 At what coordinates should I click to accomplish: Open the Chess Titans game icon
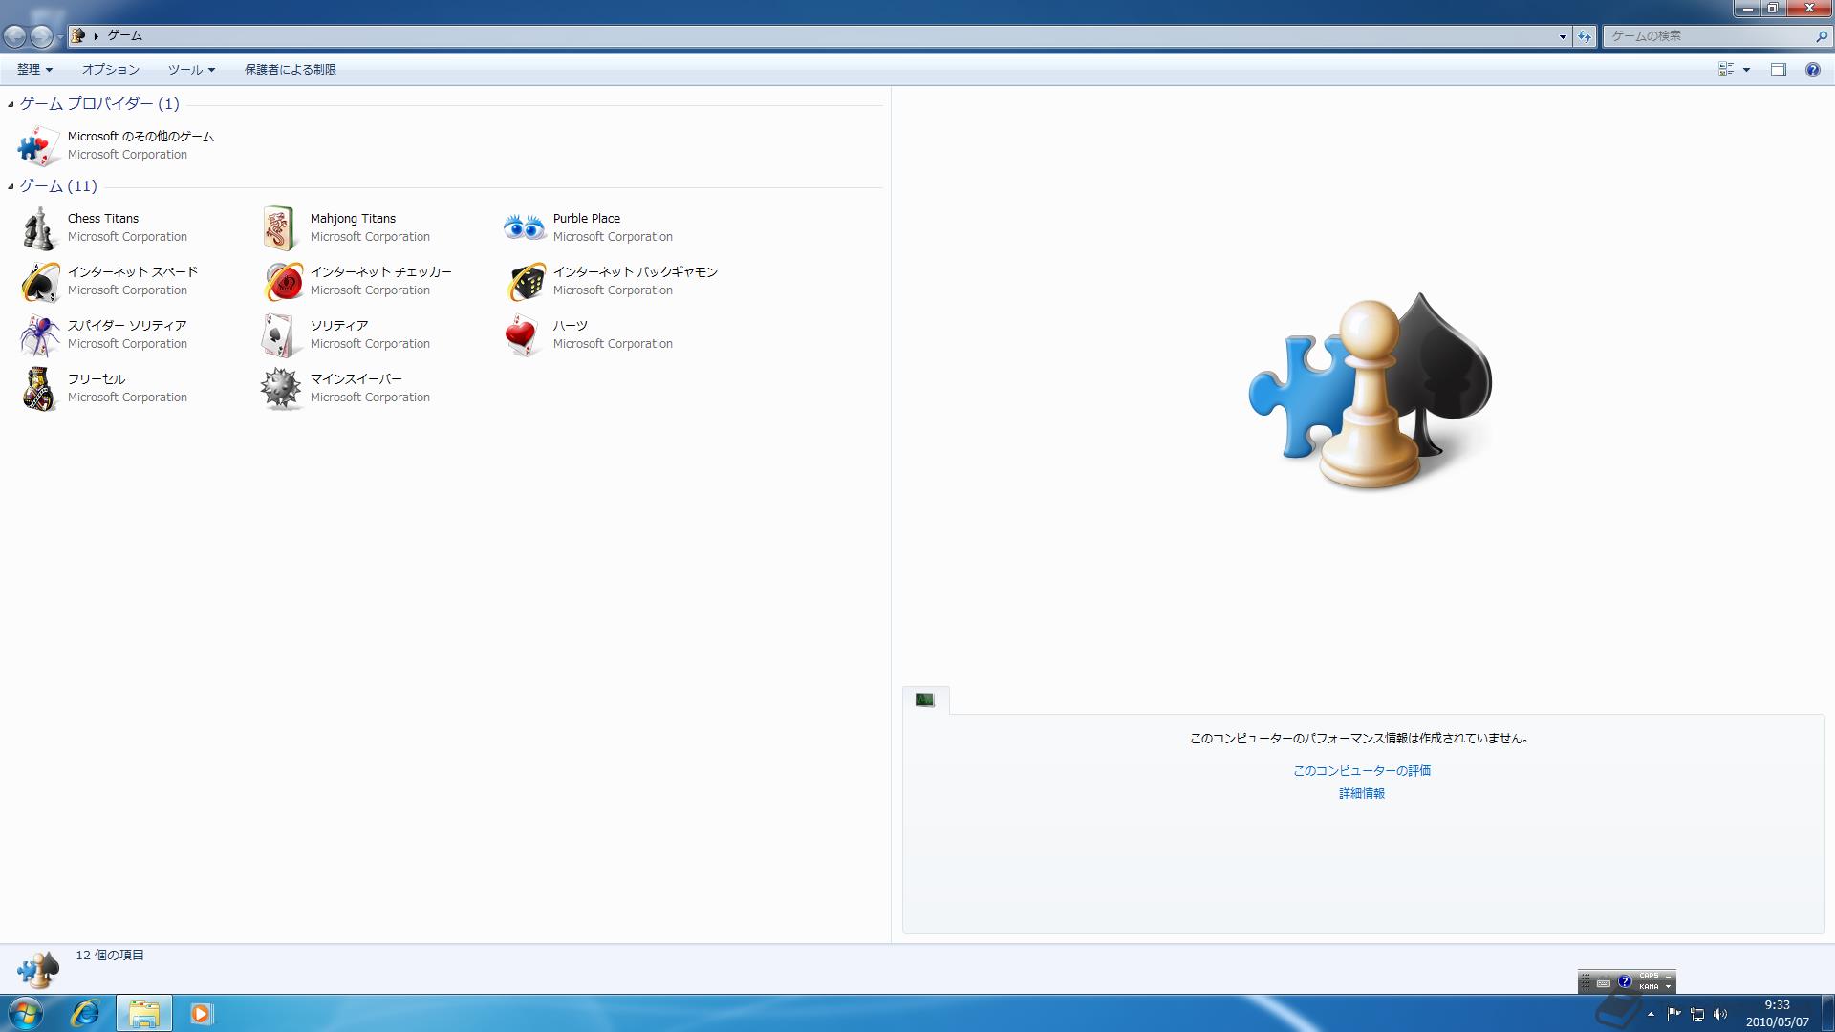pyautogui.click(x=39, y=228)
